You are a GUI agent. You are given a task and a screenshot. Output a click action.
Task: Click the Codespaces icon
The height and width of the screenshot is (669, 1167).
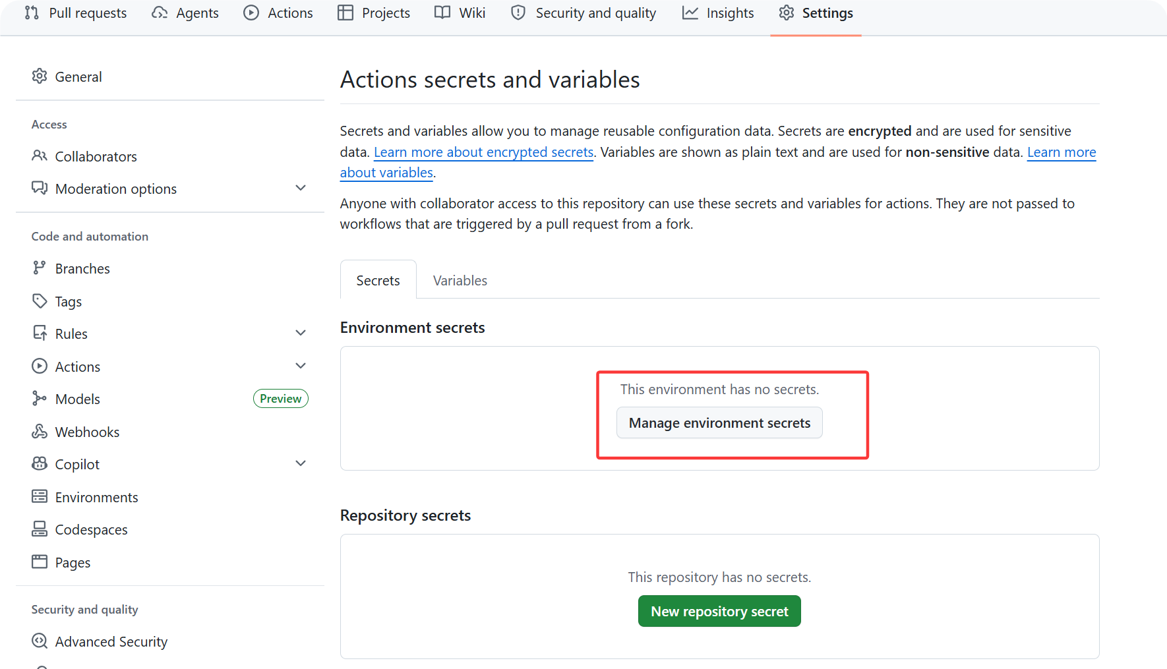pos(40,529)
